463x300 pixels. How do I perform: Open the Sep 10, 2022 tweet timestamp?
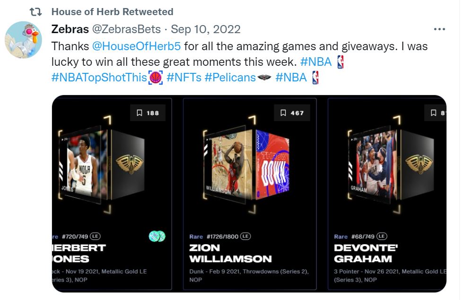[206, 29]
